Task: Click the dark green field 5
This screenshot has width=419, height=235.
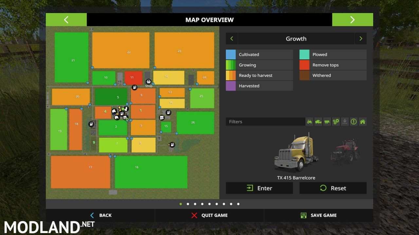Action: (111, 97)
